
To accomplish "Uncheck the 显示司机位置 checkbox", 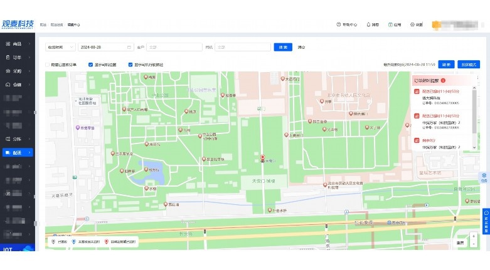I will [x=90, y=65].
